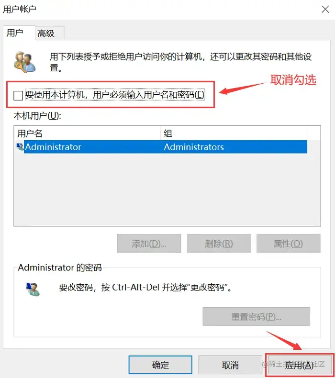
Task: Click the users-with-key icon
Action: pyautogui.click(x=25, y=62)
